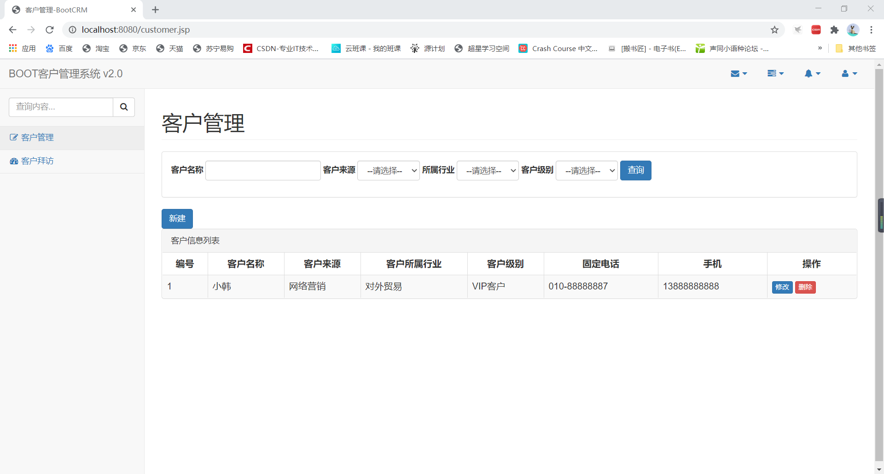
Task: Open the 京东 bookmark
Action: point(133,48)
